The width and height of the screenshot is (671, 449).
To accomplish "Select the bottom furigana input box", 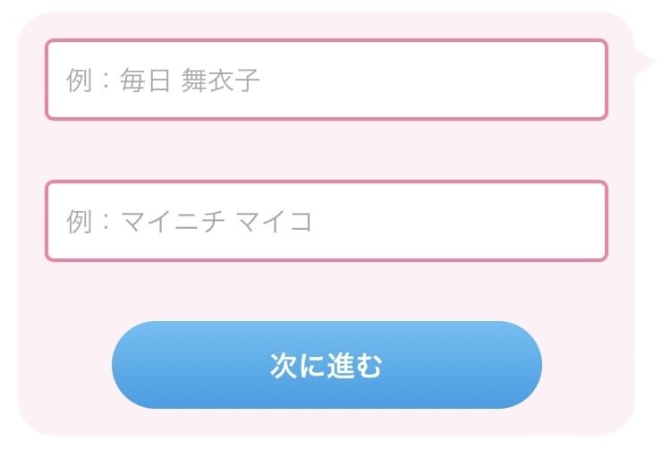I will (327, 221).
